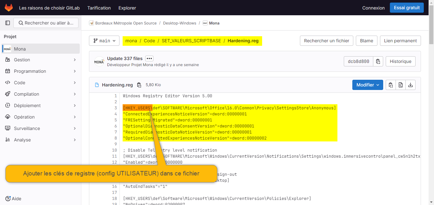This screenshot has width=434, height=205.
Task: Copy file contents icon
Action: pos(391,85)
